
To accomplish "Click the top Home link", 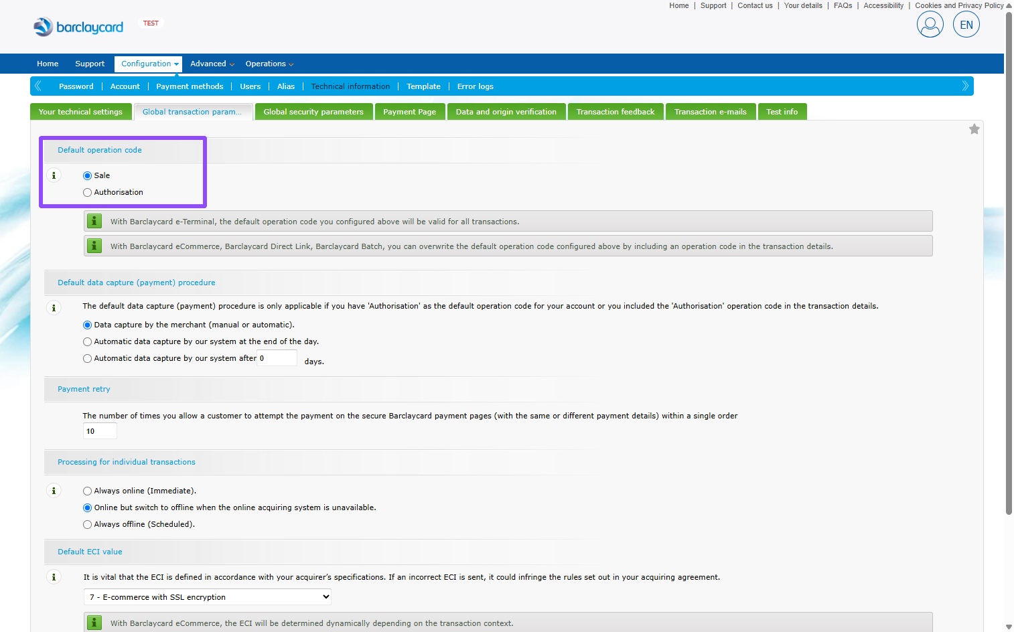I will (678, 5).
